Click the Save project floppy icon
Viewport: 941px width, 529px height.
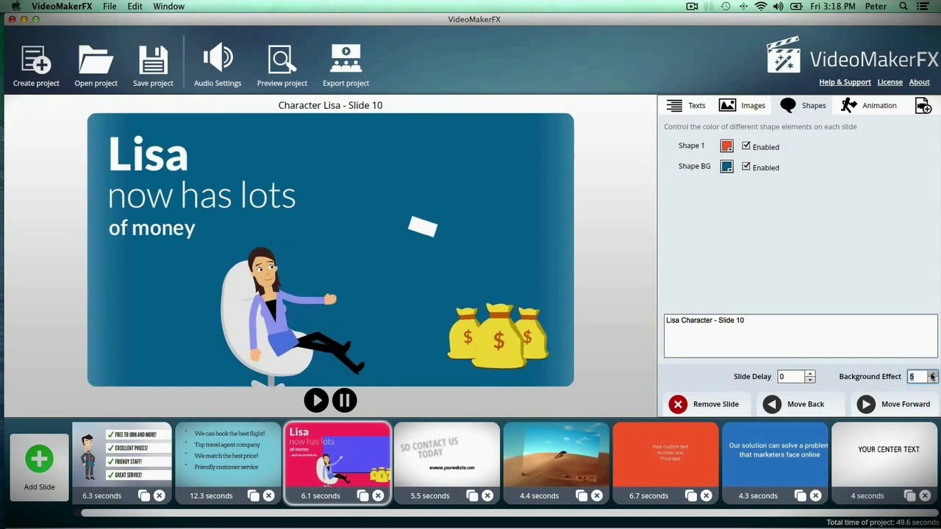153,60
